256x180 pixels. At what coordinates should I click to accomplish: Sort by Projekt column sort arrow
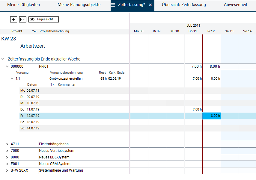[x=34, y=31]
